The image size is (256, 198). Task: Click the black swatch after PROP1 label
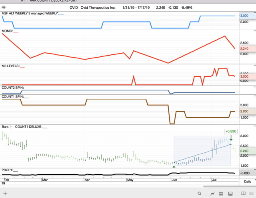[16, 171]
